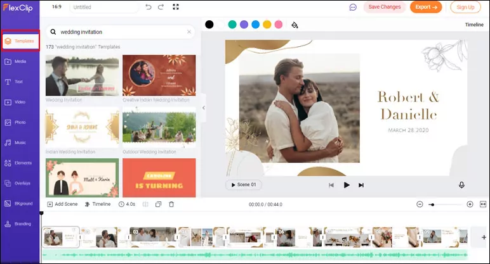Screen dimensions: 490x264
Task: Click the Export button
Action: pyautogui.click(x=426, y=7)
